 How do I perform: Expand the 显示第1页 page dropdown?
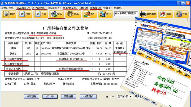coord(131,96)
